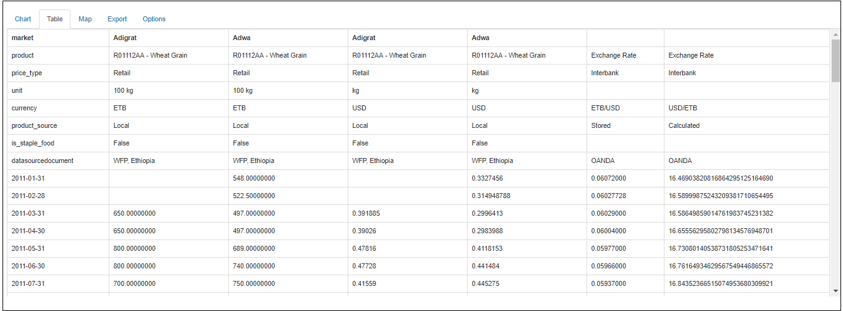This screenshot has height=311, width=843.
Task: Select the 2011-07-31 date row label
Action: (29, 283)
